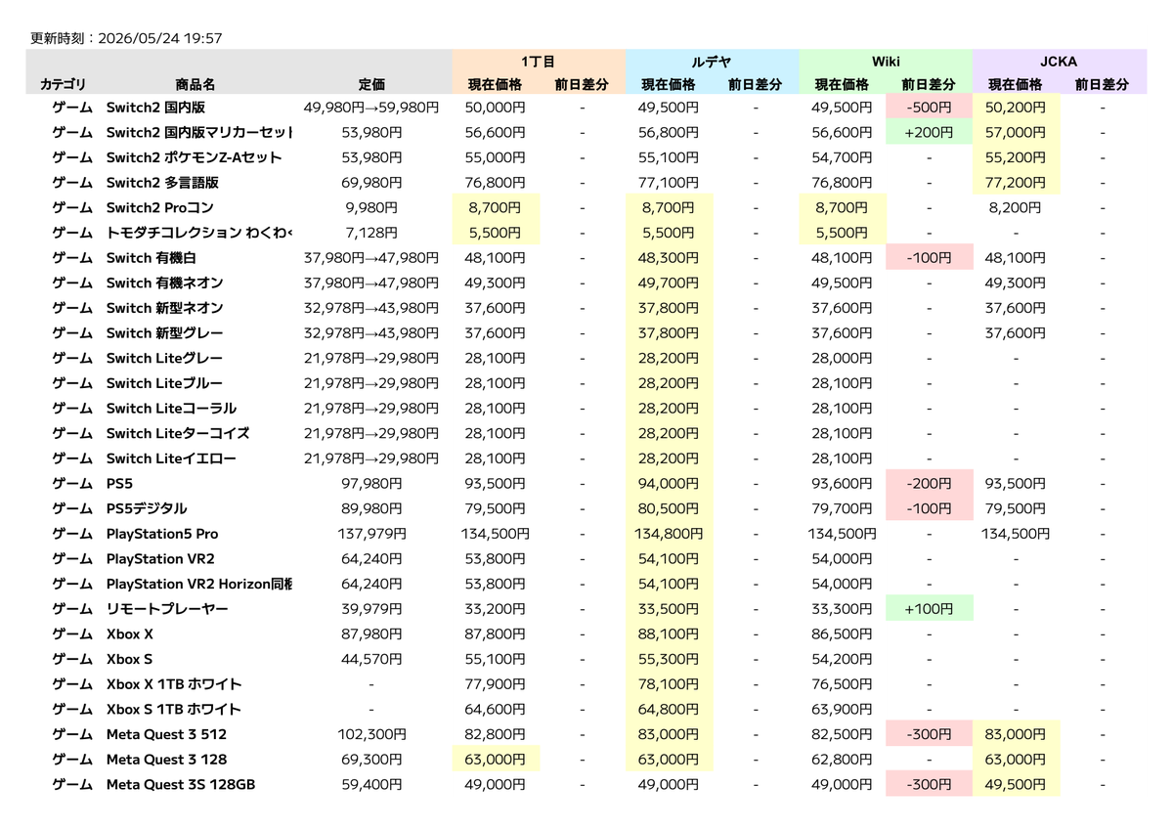Select product トモダチコレクション わくわく
The width and height of the screenshot is (1173, 829).
pyautogui.click(x=199, y=233)
